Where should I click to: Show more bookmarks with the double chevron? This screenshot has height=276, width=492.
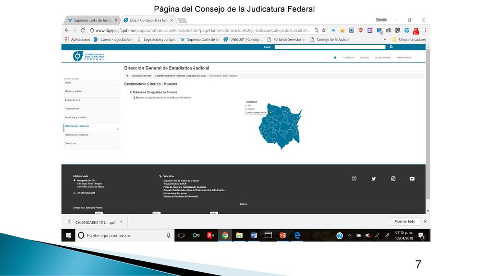click(x=385, y=39)
